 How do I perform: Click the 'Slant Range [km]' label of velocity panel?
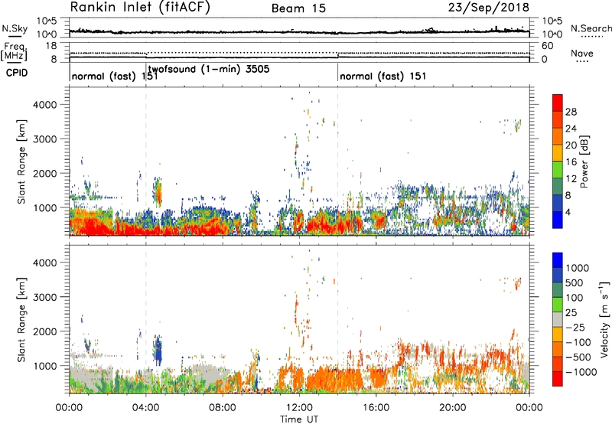[21, 320]
